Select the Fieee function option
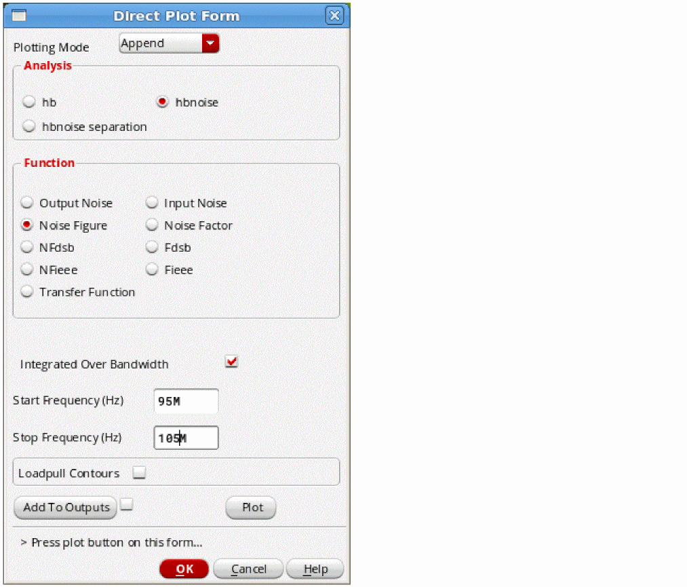The width and height of the screenshot is (687, 587). point(152,269)
